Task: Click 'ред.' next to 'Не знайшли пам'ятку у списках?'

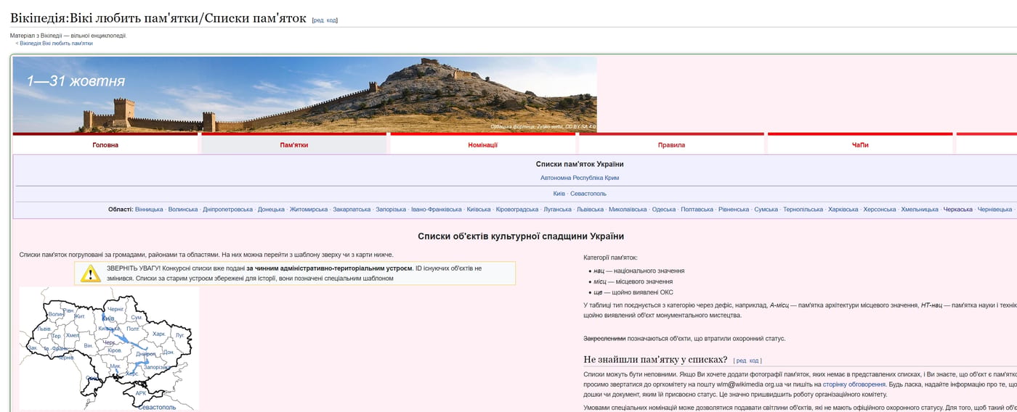Action: click(741, 360)
